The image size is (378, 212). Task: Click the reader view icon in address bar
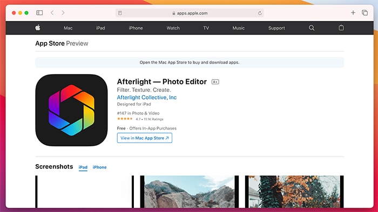click(x=120, y=13)
